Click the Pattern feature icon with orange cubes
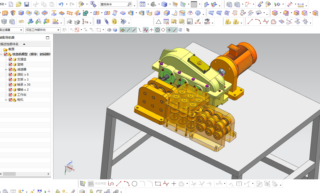Screen dimensions: 320x193 69,13
